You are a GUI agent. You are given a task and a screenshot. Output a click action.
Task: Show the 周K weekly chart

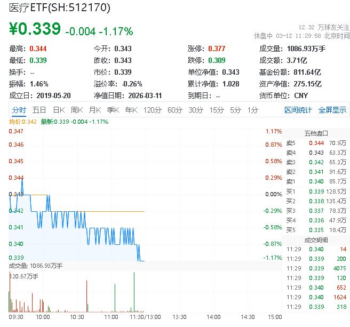[77, 110]
